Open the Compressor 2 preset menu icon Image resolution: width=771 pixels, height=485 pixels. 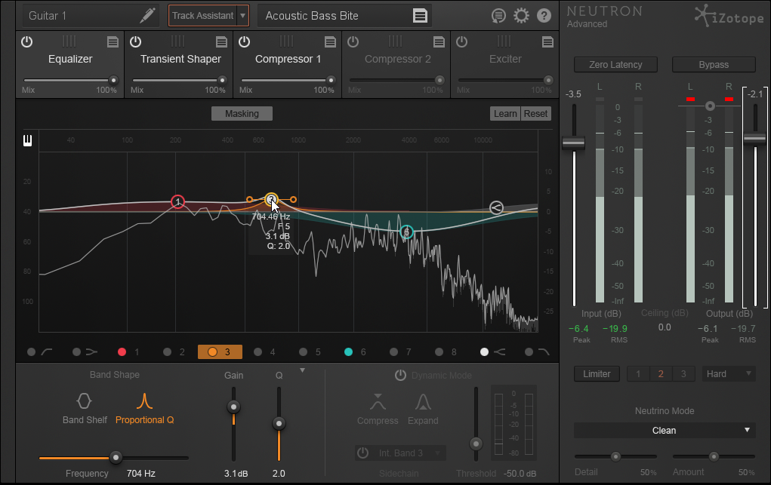click(x=439, y=42)
